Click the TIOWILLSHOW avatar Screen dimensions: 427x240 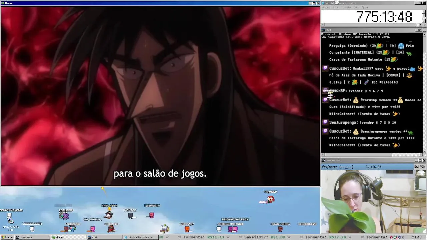[x=280, y=229]
